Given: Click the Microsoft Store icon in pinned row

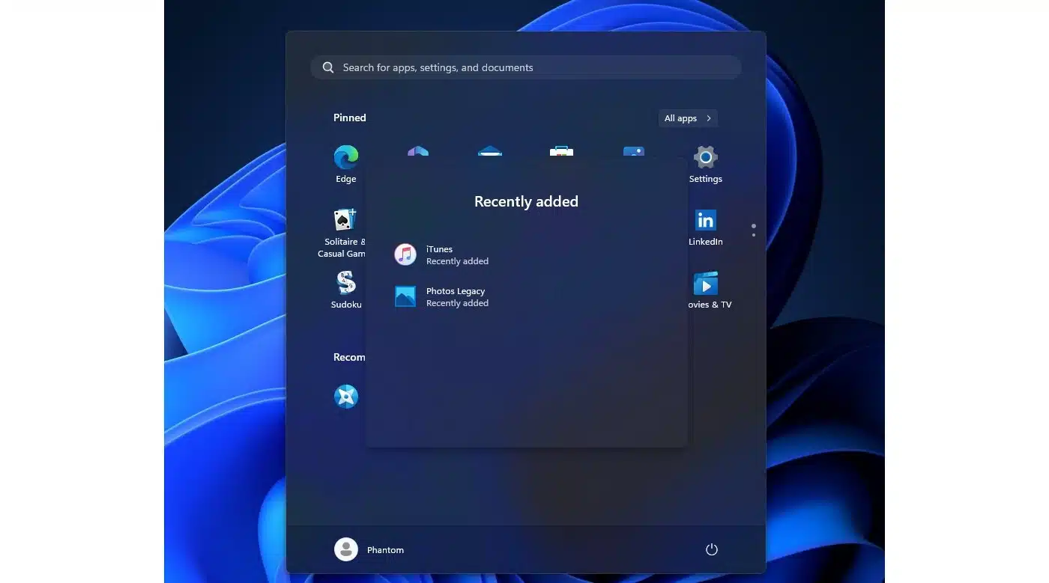Looking at the screenshot, I should point(561,151).
